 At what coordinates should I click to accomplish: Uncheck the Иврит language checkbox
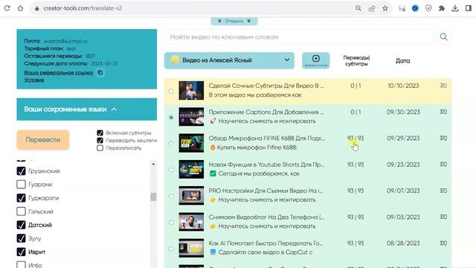point(21,252)
